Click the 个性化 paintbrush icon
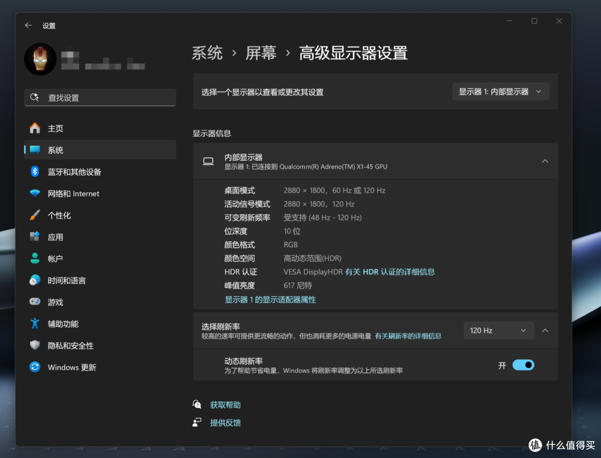Image resolution: width=601 pixels, height=458 pixels. (x=35, y=215)
